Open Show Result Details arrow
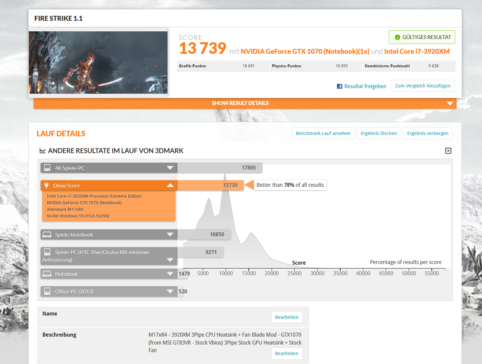 coord(450,103)
